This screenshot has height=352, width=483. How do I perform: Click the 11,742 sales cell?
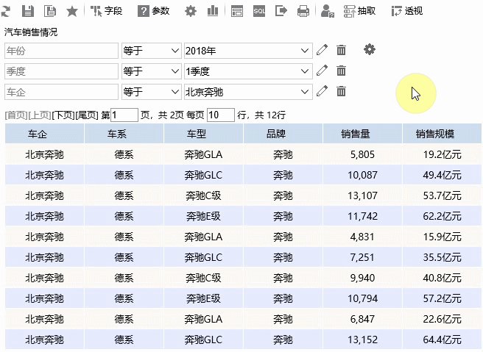point(362,216)
